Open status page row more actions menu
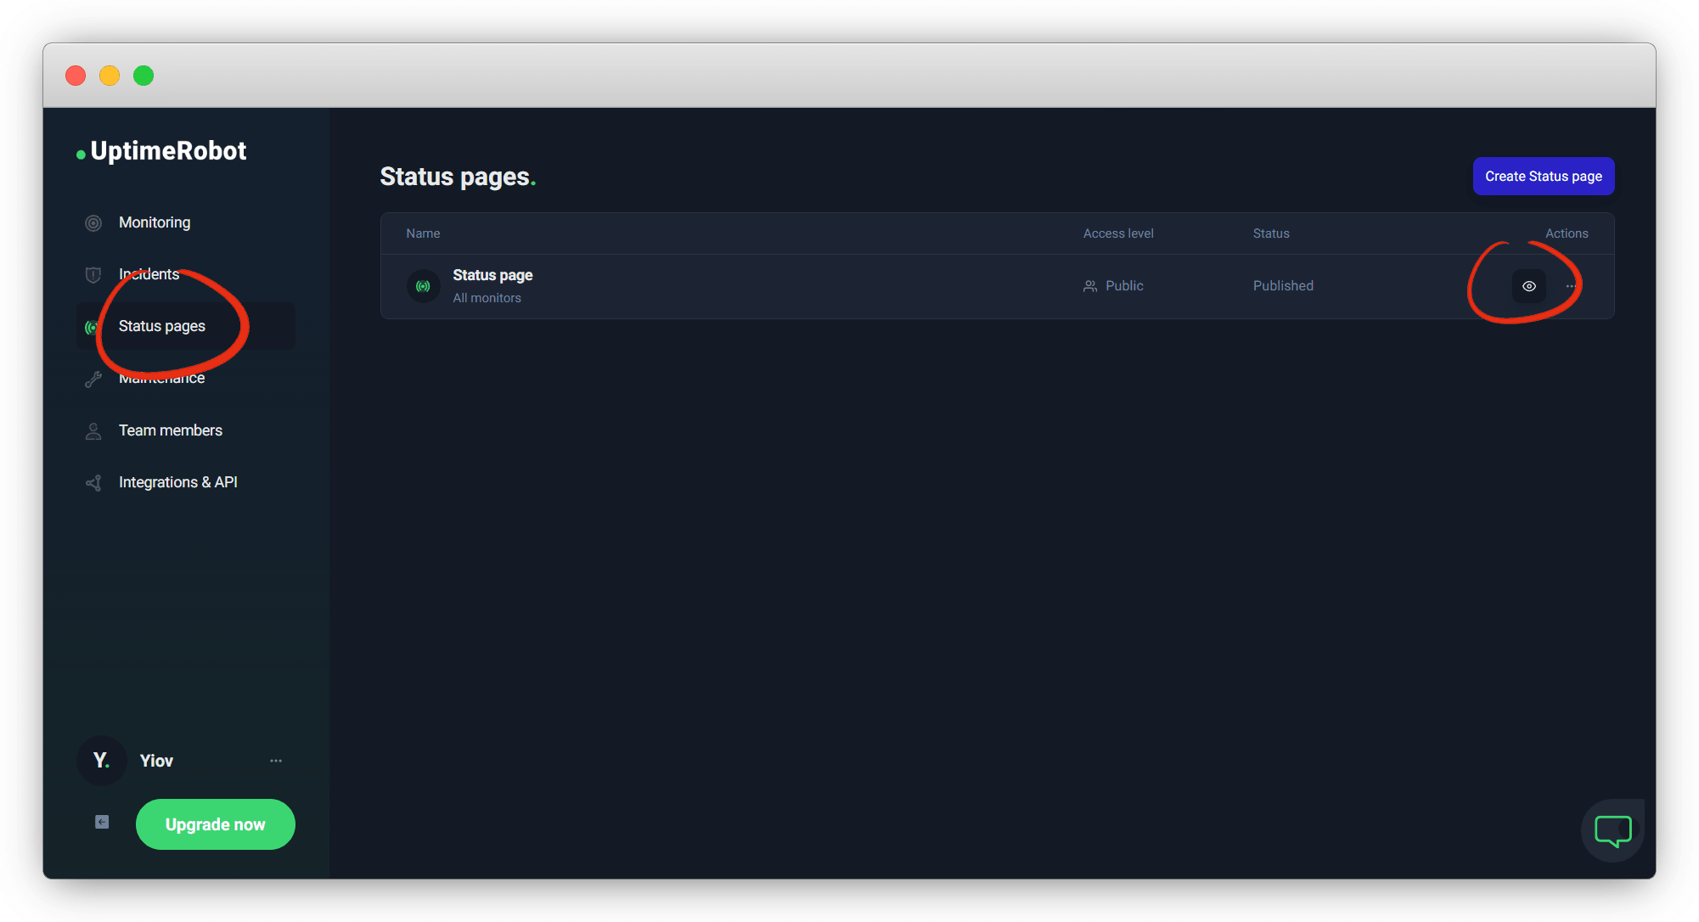The height and width of the screenshot is (922, 1699). [1571, 286]
